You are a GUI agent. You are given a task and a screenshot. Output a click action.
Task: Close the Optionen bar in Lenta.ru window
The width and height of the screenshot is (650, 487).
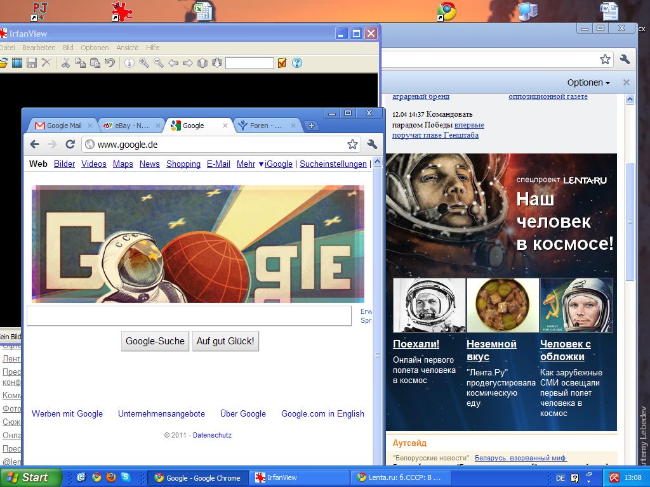coord(627,82)
